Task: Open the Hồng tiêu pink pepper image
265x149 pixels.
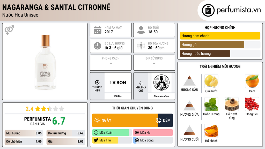Action: click(252, 104)
